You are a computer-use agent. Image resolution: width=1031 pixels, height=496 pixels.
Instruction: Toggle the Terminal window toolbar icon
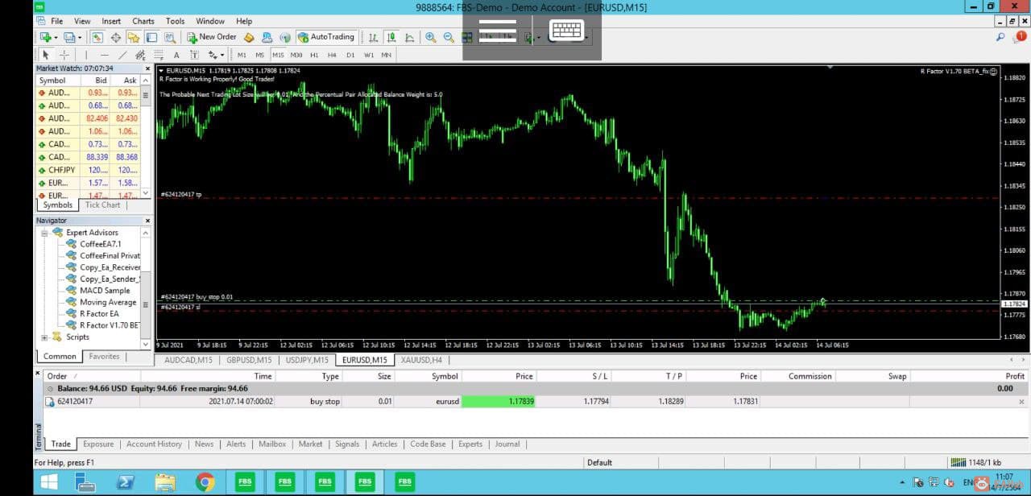151,37
